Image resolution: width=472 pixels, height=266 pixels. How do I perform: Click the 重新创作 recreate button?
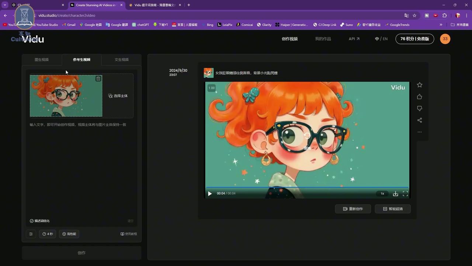353,209
